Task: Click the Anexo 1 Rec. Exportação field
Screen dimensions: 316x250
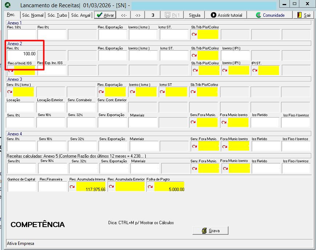Action: click(x=113, y=34)
